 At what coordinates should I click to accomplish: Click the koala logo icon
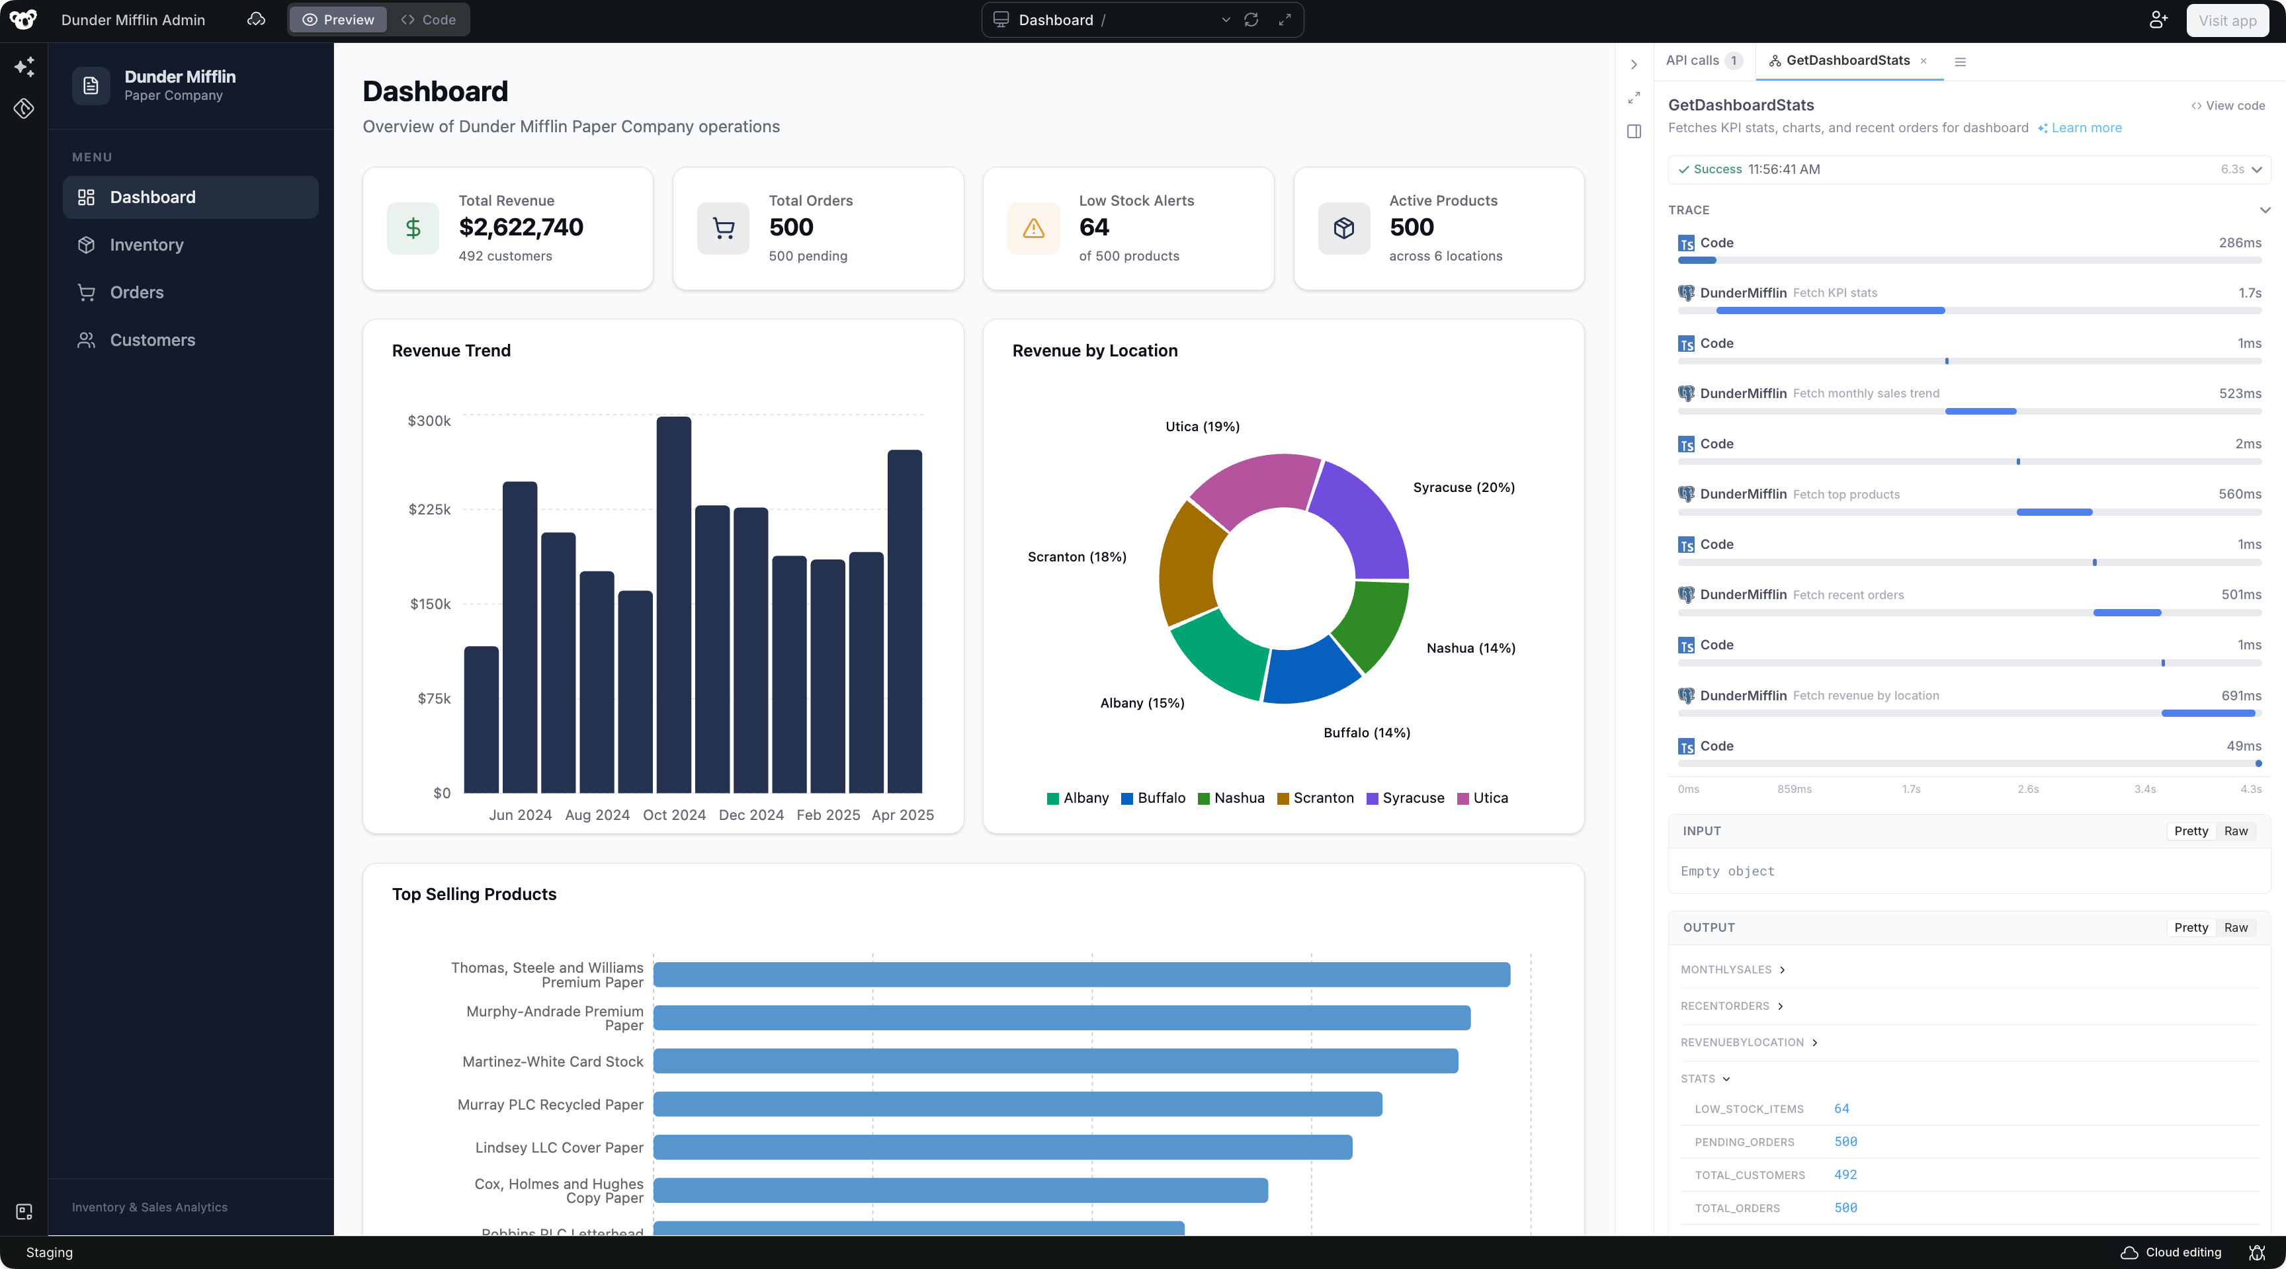click(24, 20)
